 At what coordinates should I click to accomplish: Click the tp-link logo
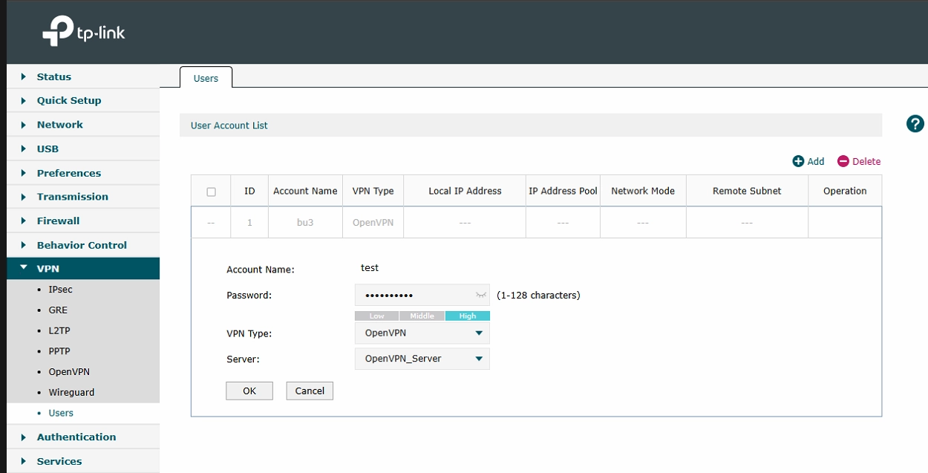(x=83, y=33)
